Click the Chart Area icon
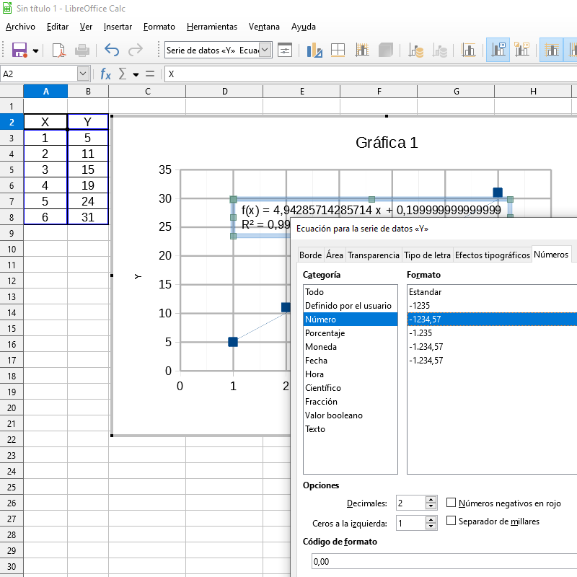 pyautogui.click(x=338, y=50)
